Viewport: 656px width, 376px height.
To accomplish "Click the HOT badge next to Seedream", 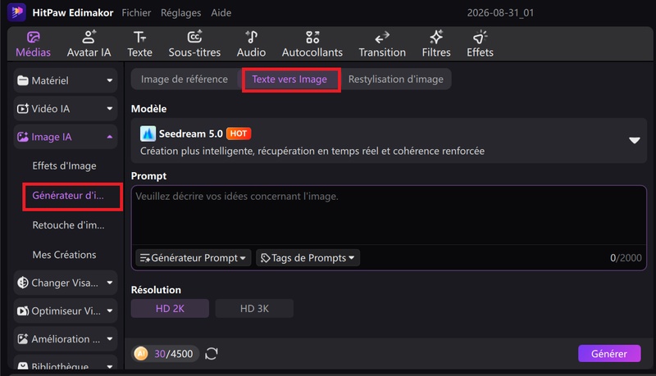I will tap(239, 134).
